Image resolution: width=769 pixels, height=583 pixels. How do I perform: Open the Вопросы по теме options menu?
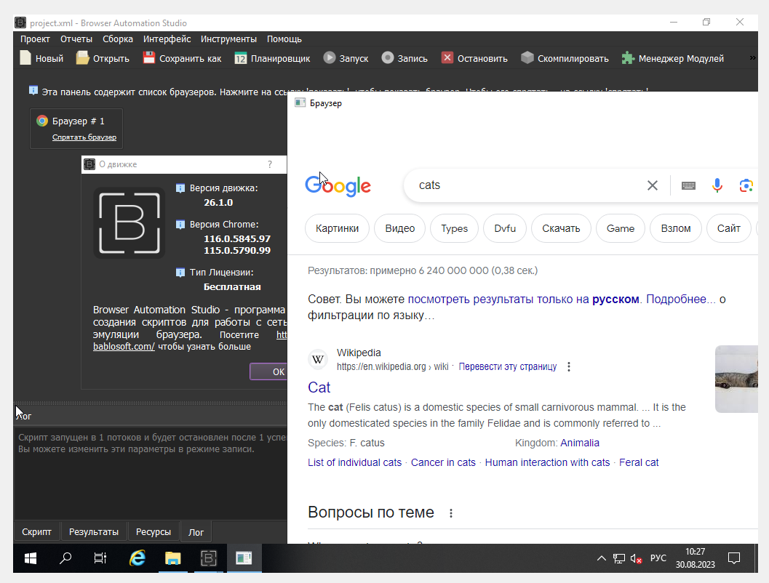pyautogui.click(x=451, y=512)
